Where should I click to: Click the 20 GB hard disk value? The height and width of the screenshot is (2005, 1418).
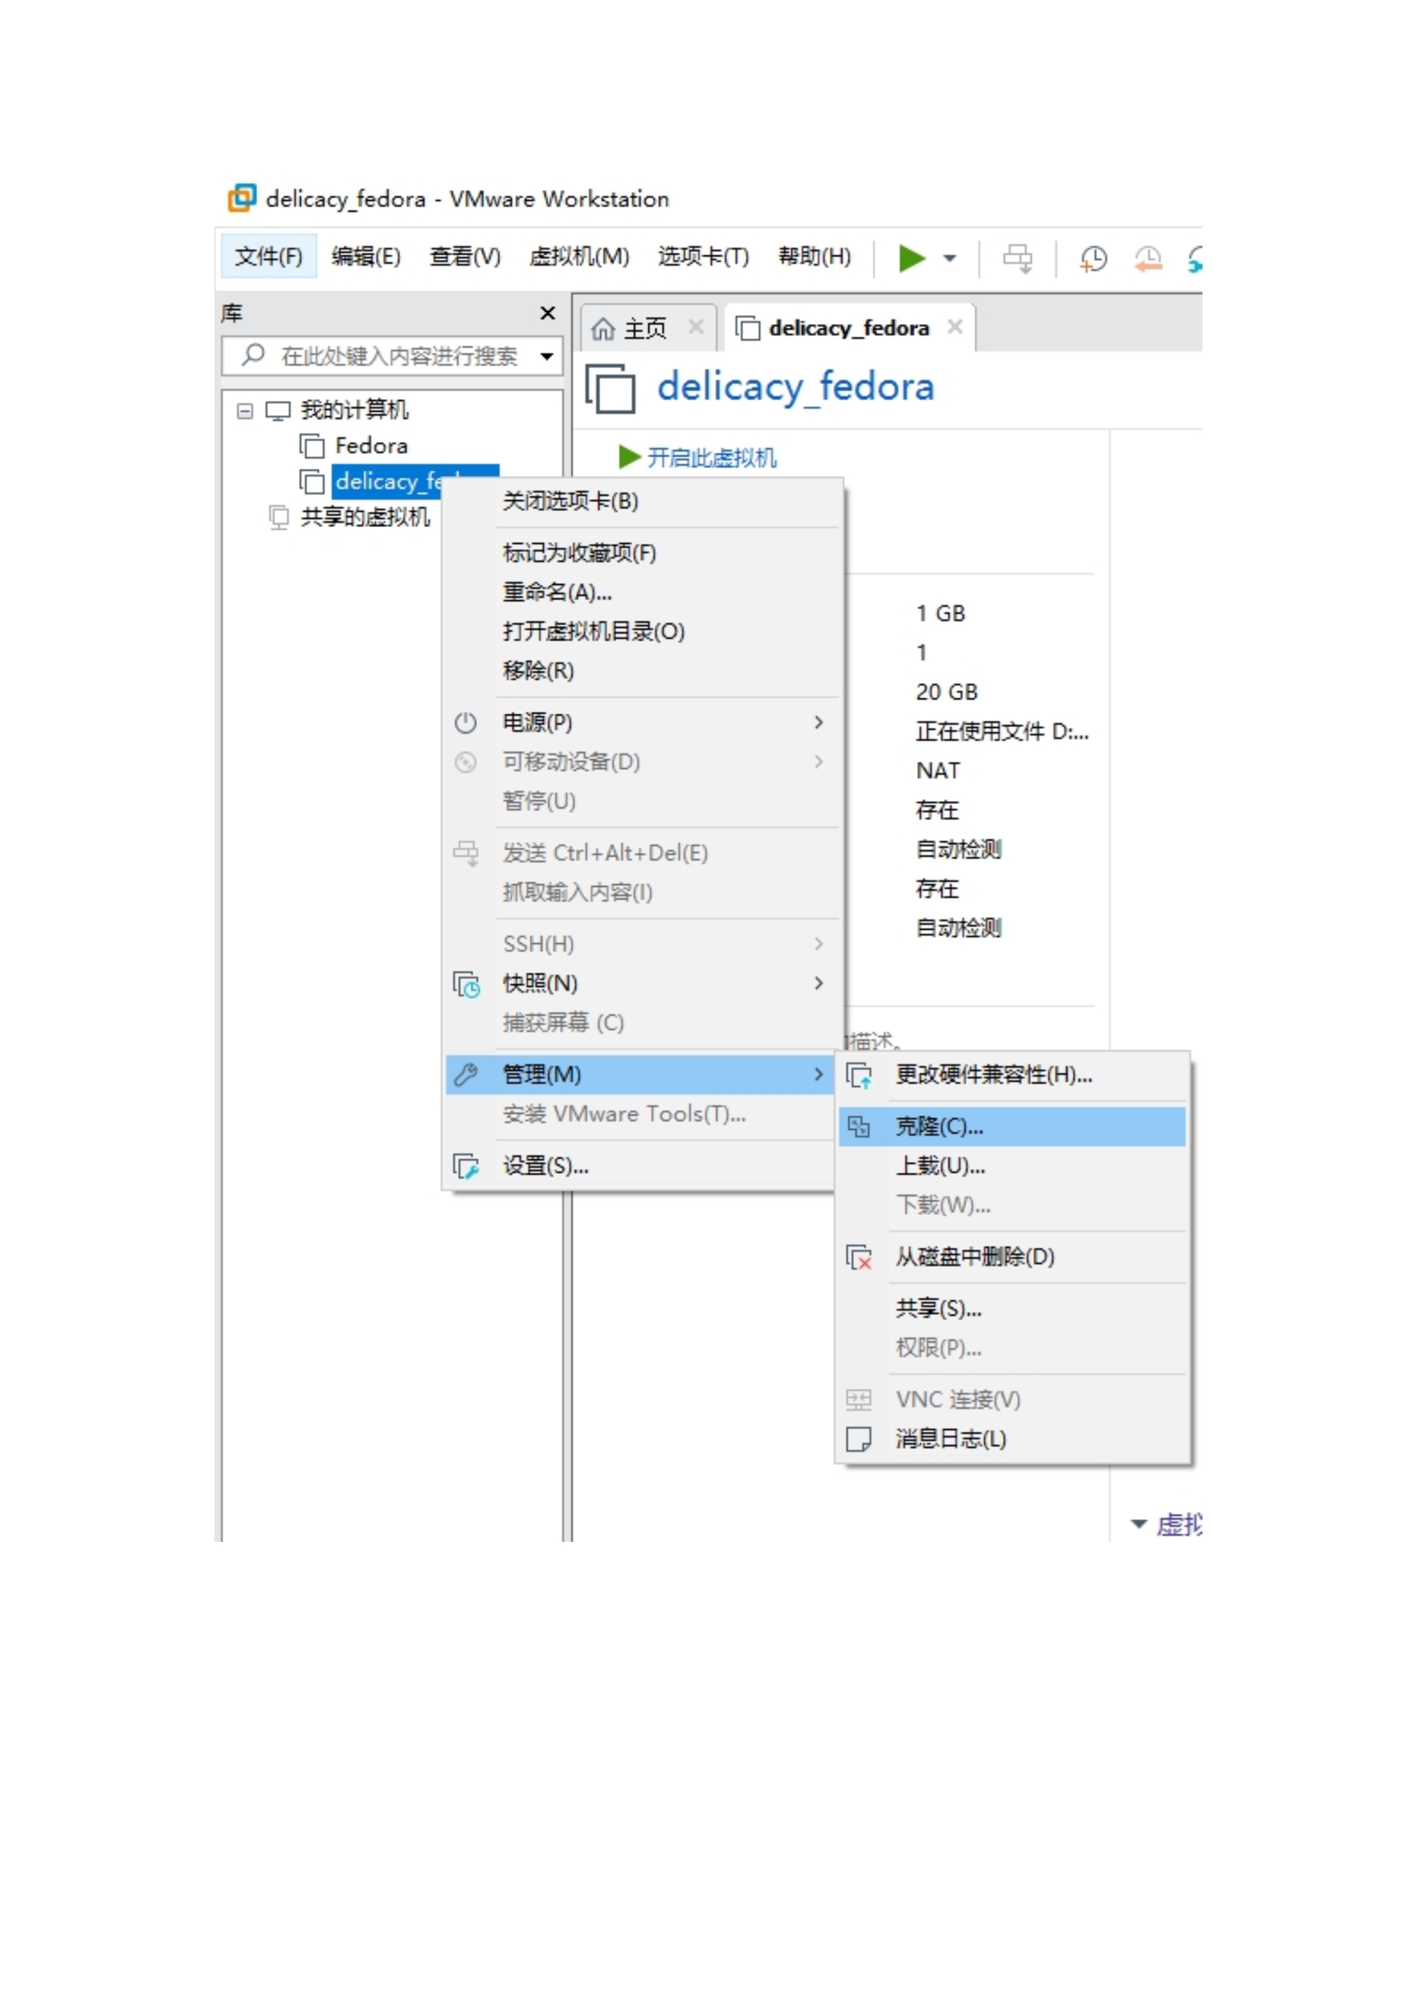pos(946,692)
